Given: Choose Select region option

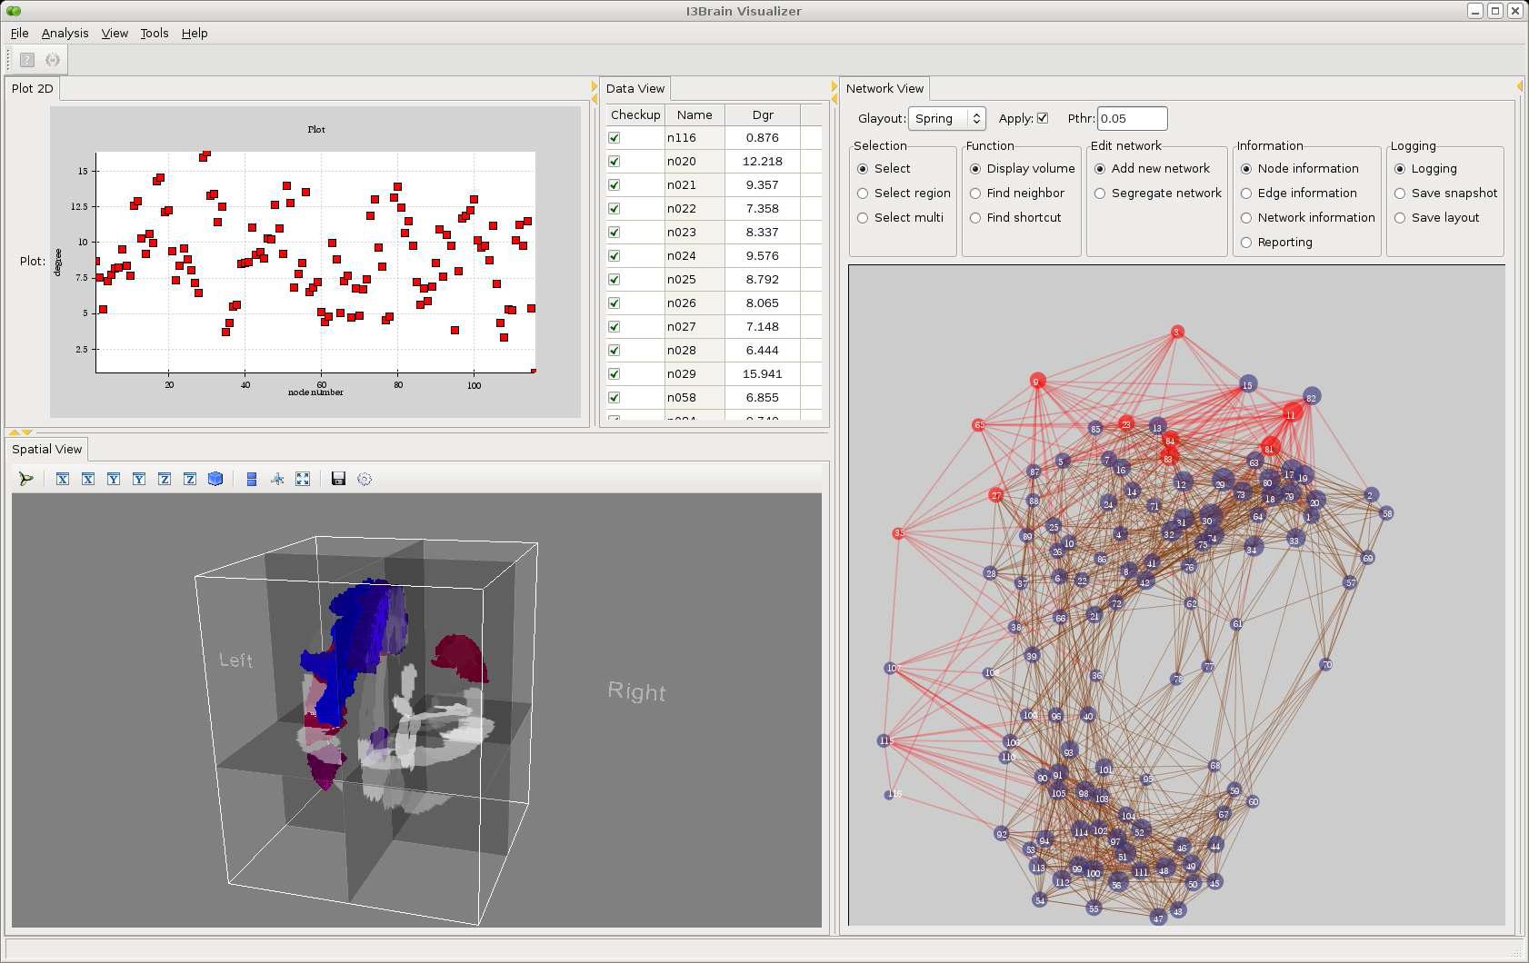Looking at the screenshot, I should point(904,194).
